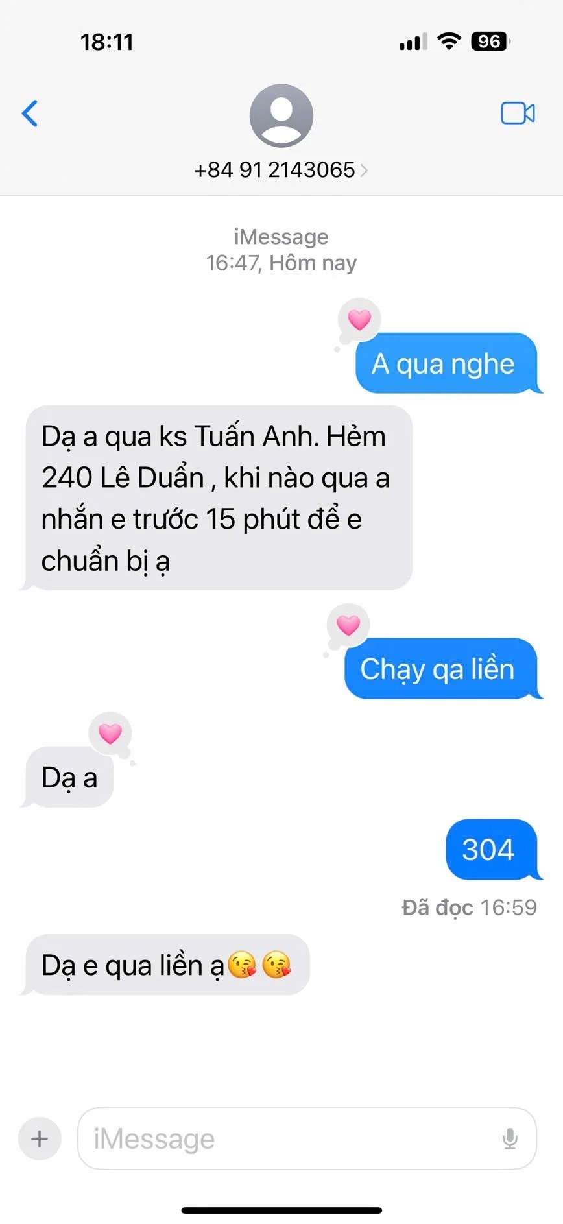Screen dimensions: 563x1224
Task: Select the "A qua nghe" message bubble
Action: [x=446, y=363]
